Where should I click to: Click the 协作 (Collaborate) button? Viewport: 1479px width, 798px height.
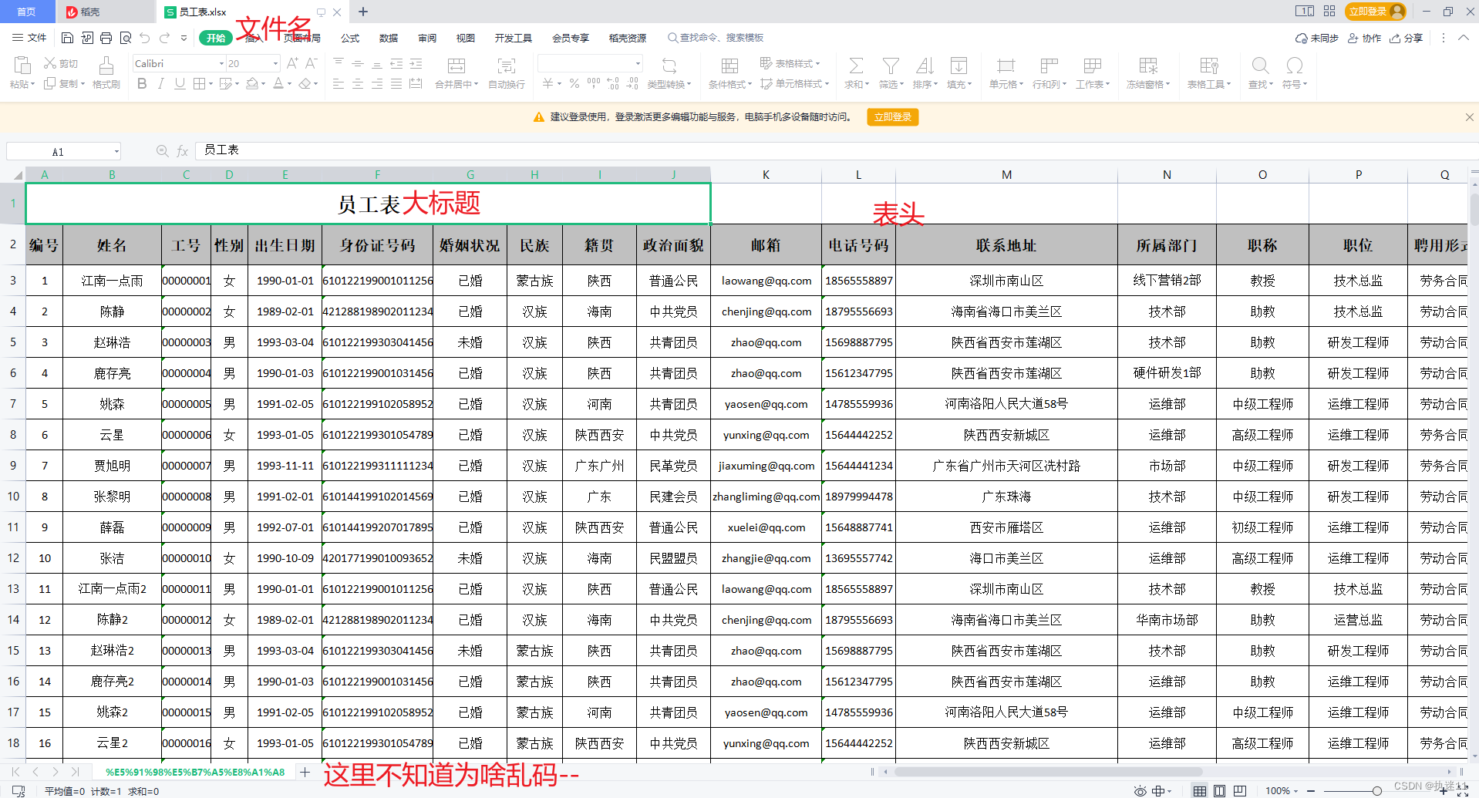point(1364,38)
